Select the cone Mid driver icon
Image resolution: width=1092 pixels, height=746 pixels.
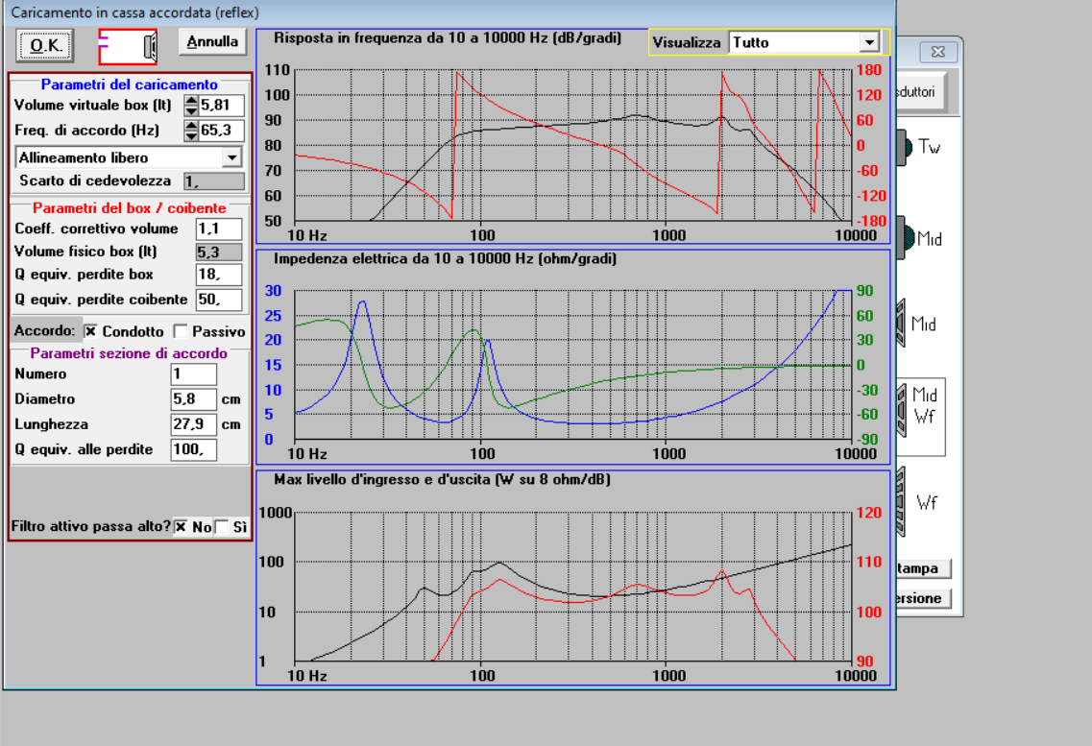point(917,324)
